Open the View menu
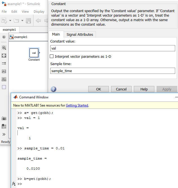Image resolution: width=178 pixels, height=188 pixels. (x=25, y=12)
